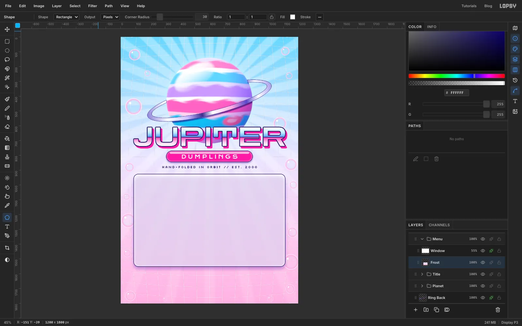The image size is (522, 326).
Task: Select the Text tool in left toolbar
Action: (x=7, y=227)
